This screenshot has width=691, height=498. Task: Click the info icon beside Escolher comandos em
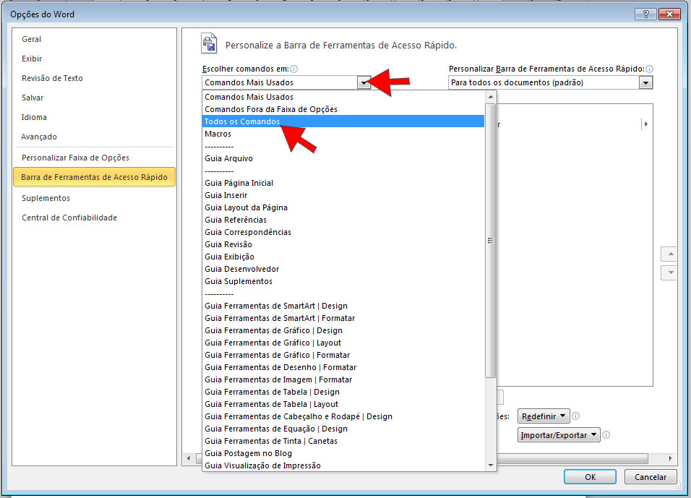[294, 69]
